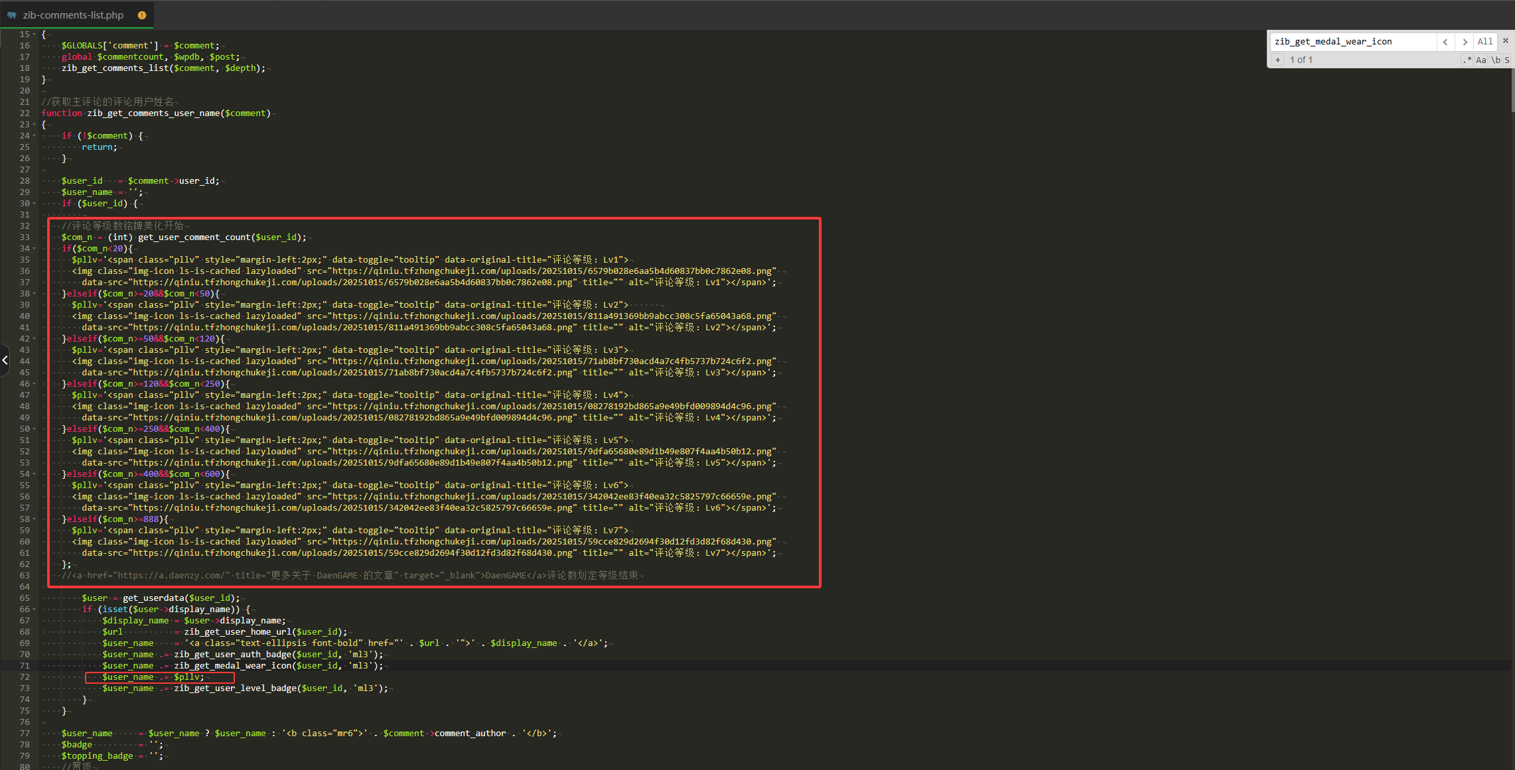Click the All matches button

1485,42
